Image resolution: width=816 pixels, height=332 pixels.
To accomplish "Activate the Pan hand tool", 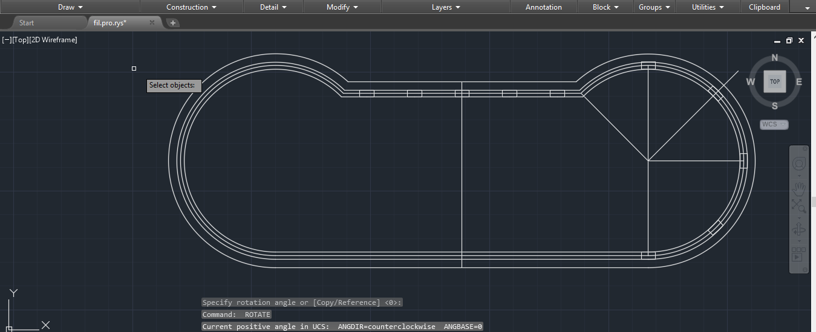I will click(x=799, y=188).
